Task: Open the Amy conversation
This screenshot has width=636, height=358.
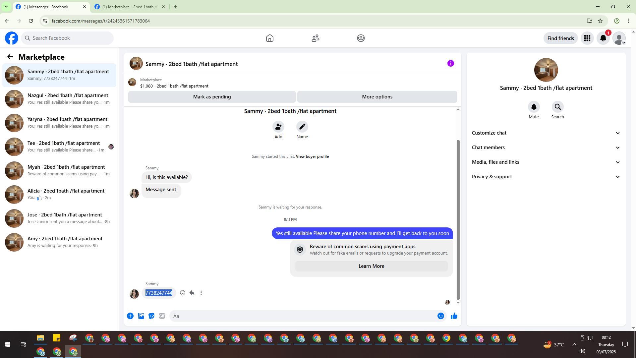Action: (x=59, y=242)
